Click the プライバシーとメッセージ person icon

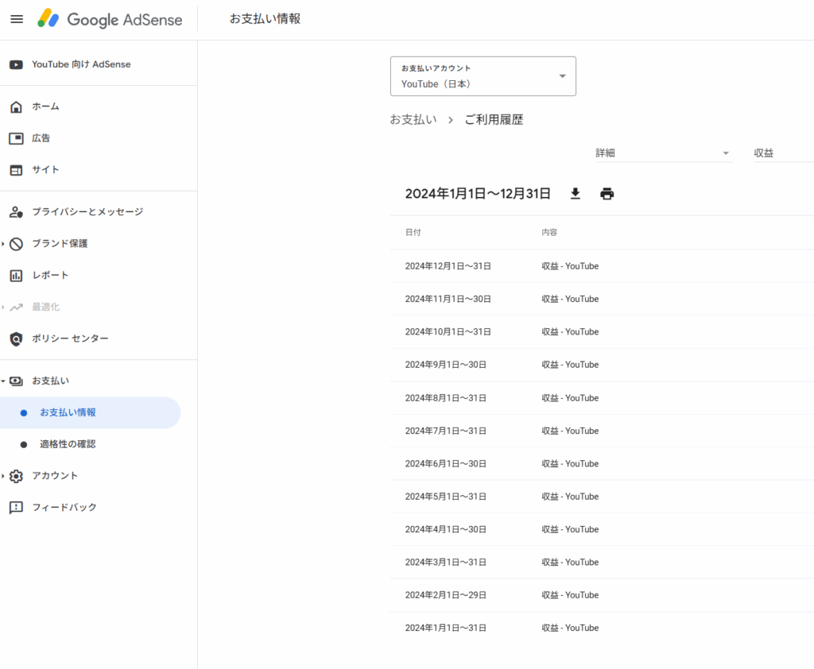[16, 212]
